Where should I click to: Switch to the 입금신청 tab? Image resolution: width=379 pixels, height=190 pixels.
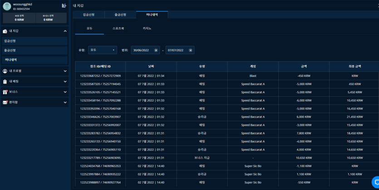click(x=89, y=14)
